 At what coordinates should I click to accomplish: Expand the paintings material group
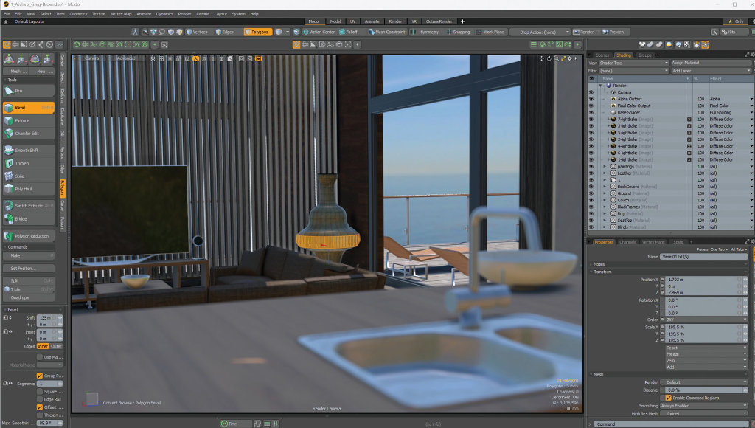605,166
